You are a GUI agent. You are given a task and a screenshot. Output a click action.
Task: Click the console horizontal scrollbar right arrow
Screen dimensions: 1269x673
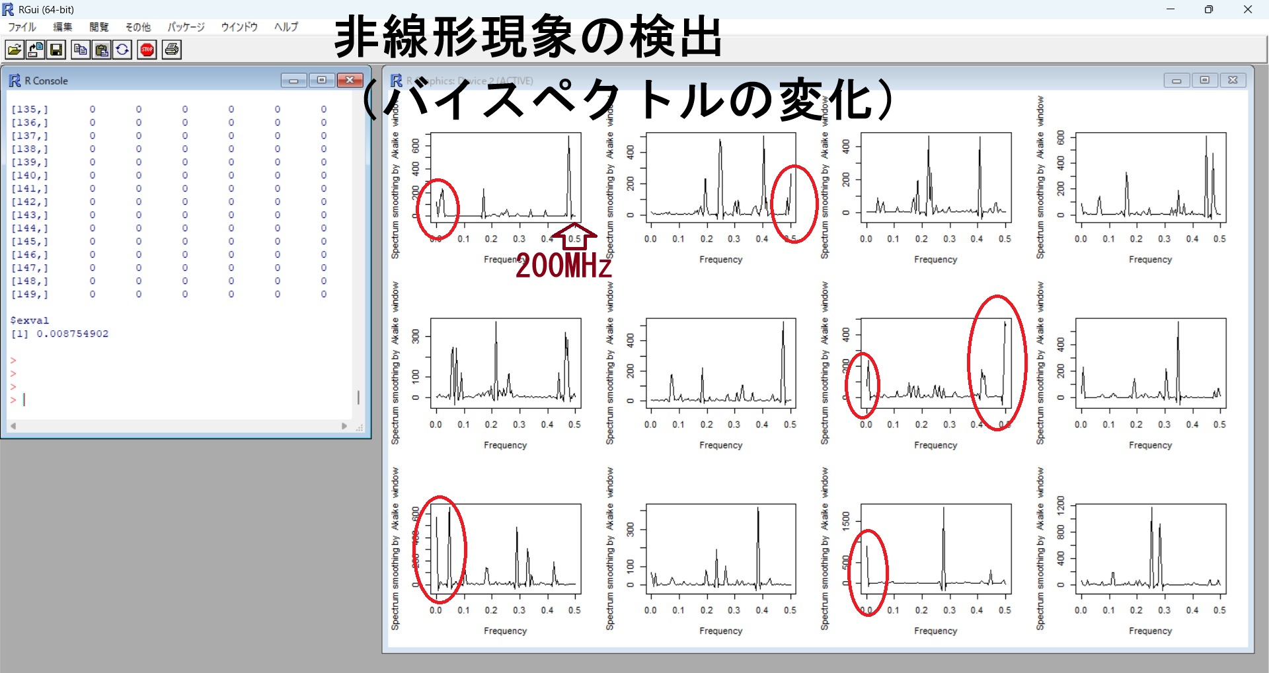pos(344,427)
